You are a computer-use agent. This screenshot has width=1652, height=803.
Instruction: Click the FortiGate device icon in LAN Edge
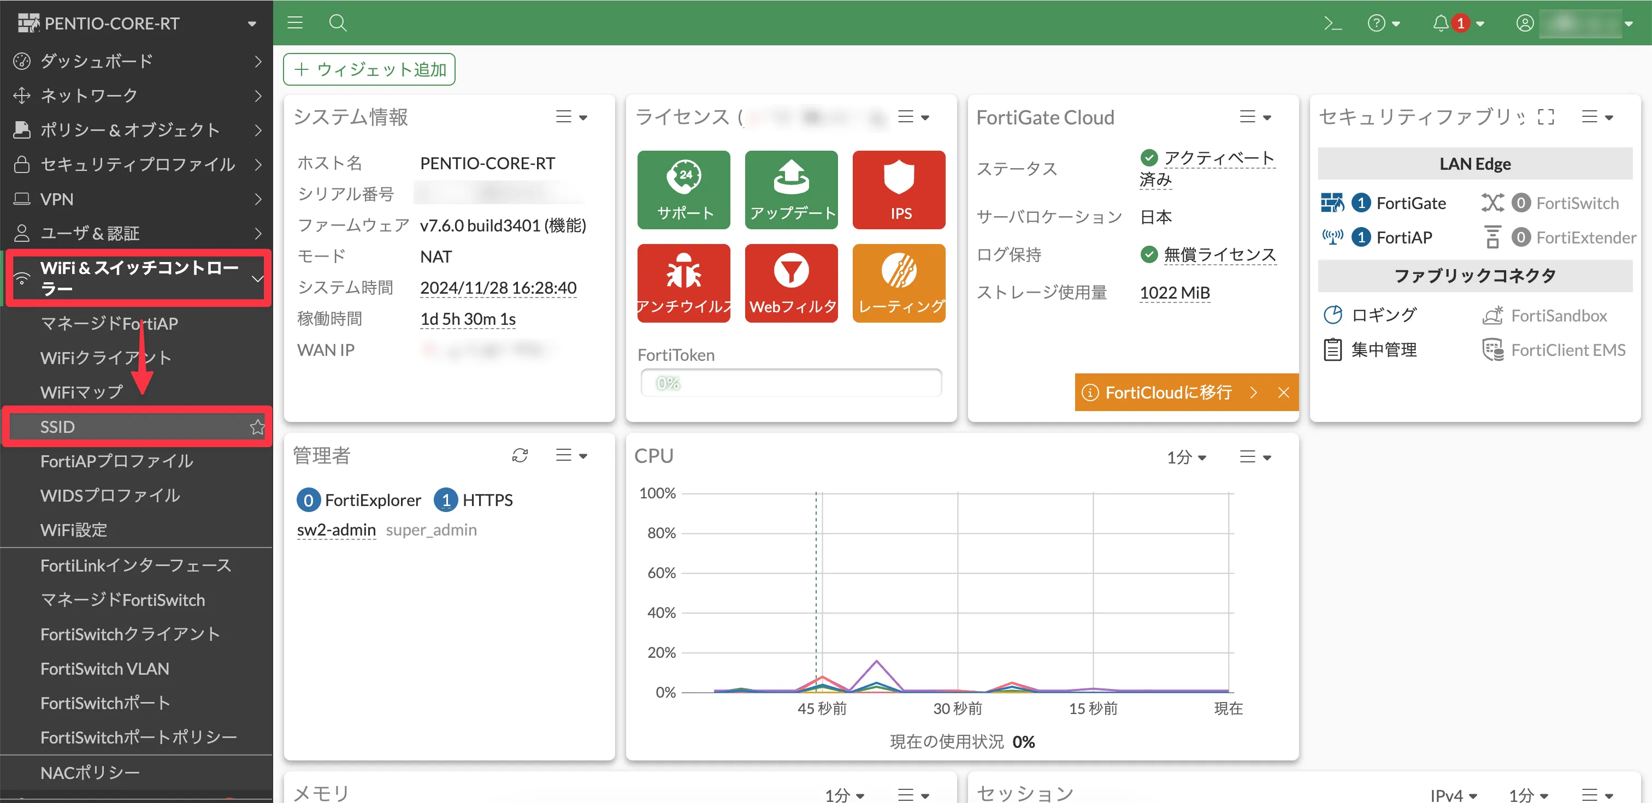coord(1332,203)
